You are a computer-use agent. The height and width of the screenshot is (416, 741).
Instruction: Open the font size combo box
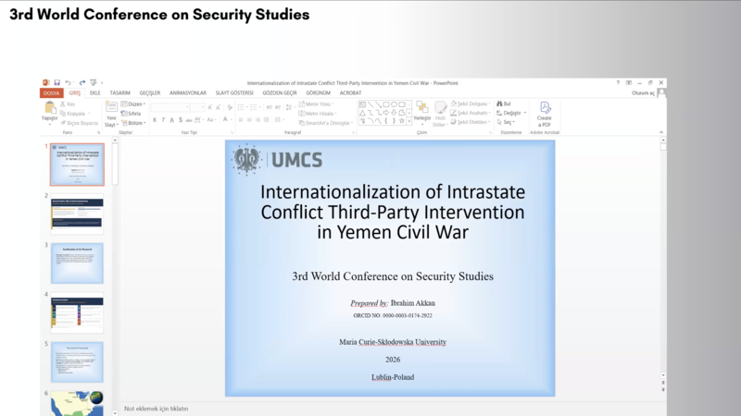point(198,107)
